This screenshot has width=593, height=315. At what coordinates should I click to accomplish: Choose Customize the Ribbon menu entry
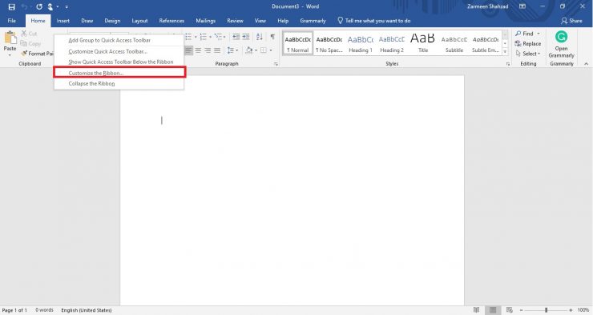119,73
